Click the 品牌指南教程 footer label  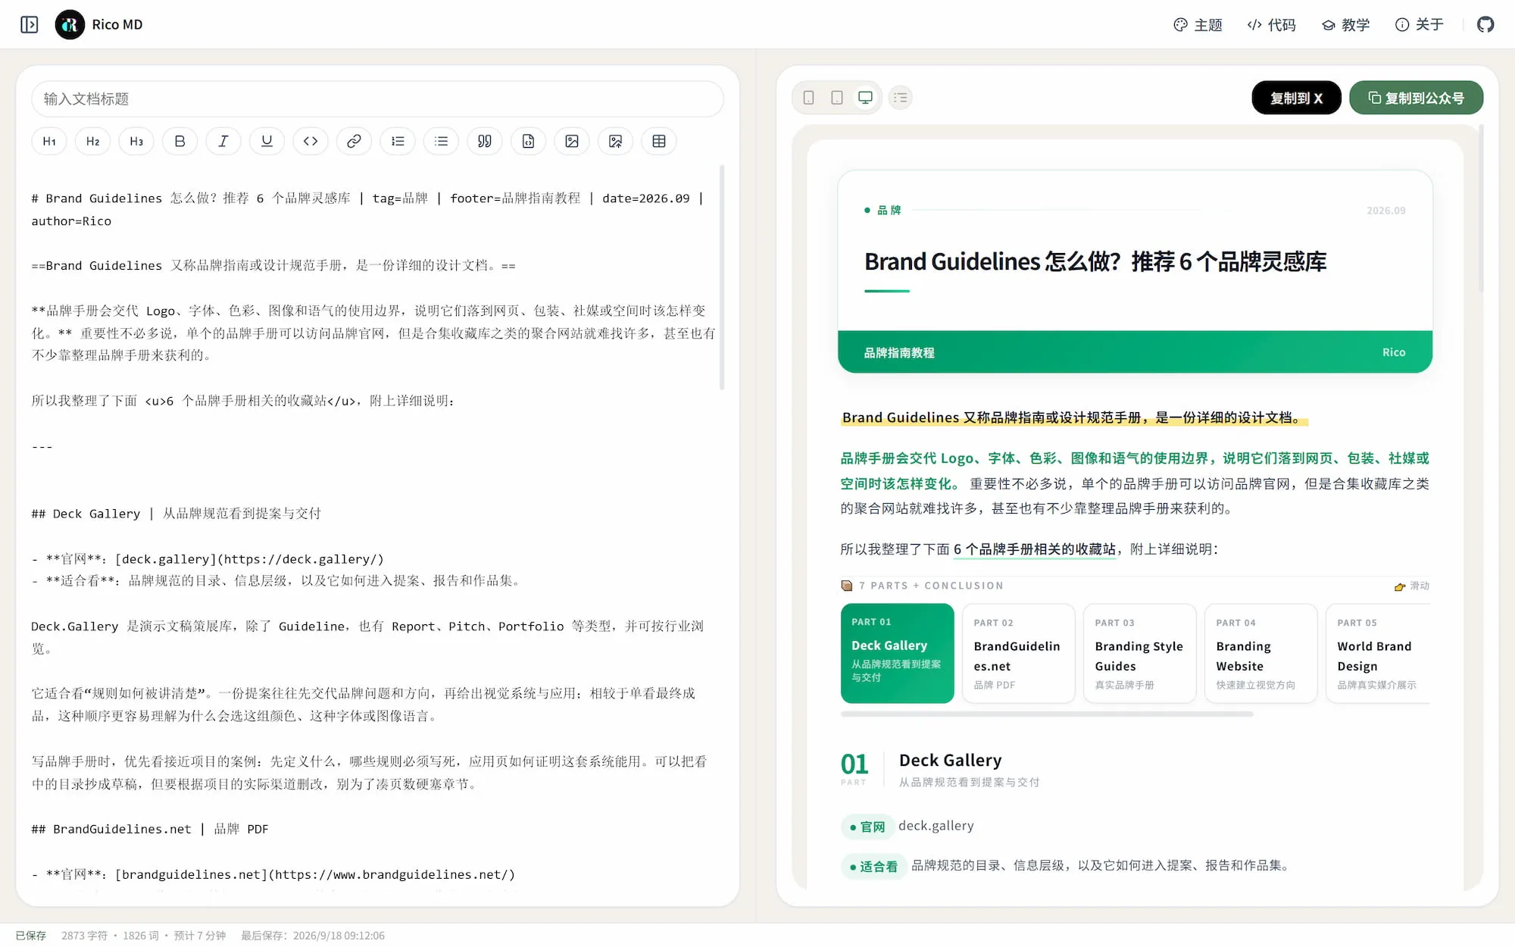pos(899,352)
